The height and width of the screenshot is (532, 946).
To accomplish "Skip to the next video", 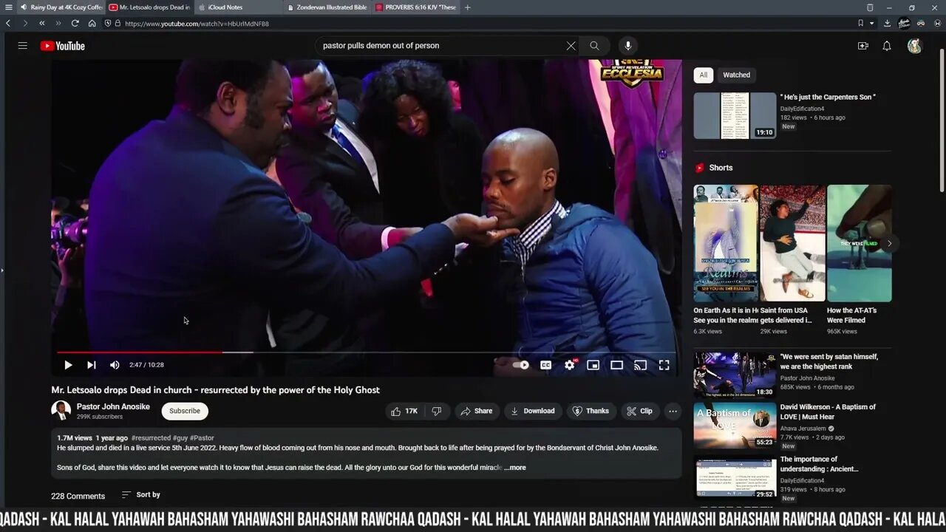I will [x=92, y=365].
